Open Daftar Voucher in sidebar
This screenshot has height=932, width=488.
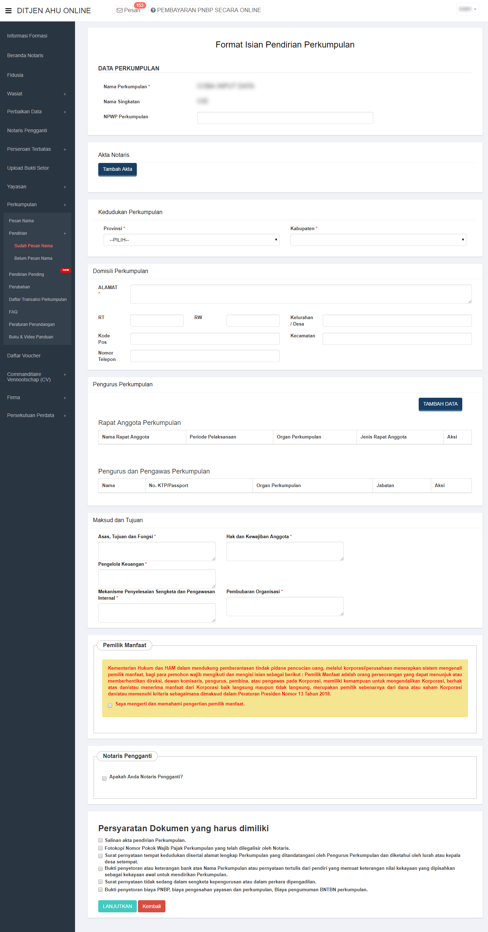pos(24,356)
